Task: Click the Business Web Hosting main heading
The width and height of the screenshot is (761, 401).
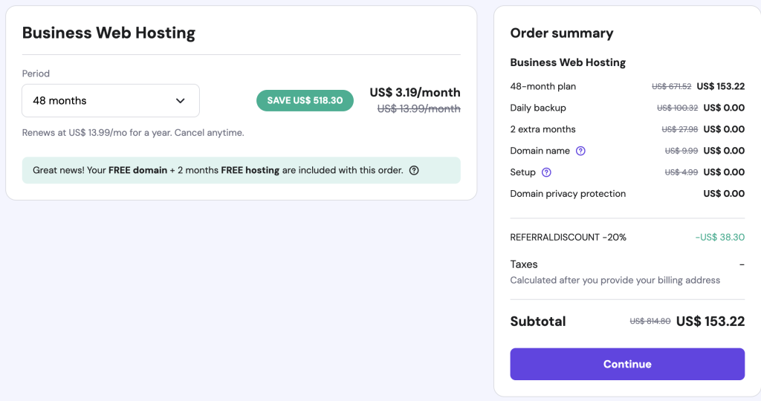Action: point(109,33)
